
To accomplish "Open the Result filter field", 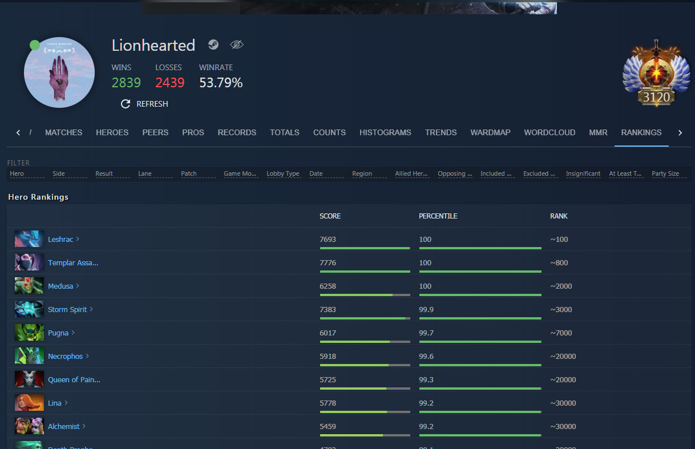I will 113,173.
